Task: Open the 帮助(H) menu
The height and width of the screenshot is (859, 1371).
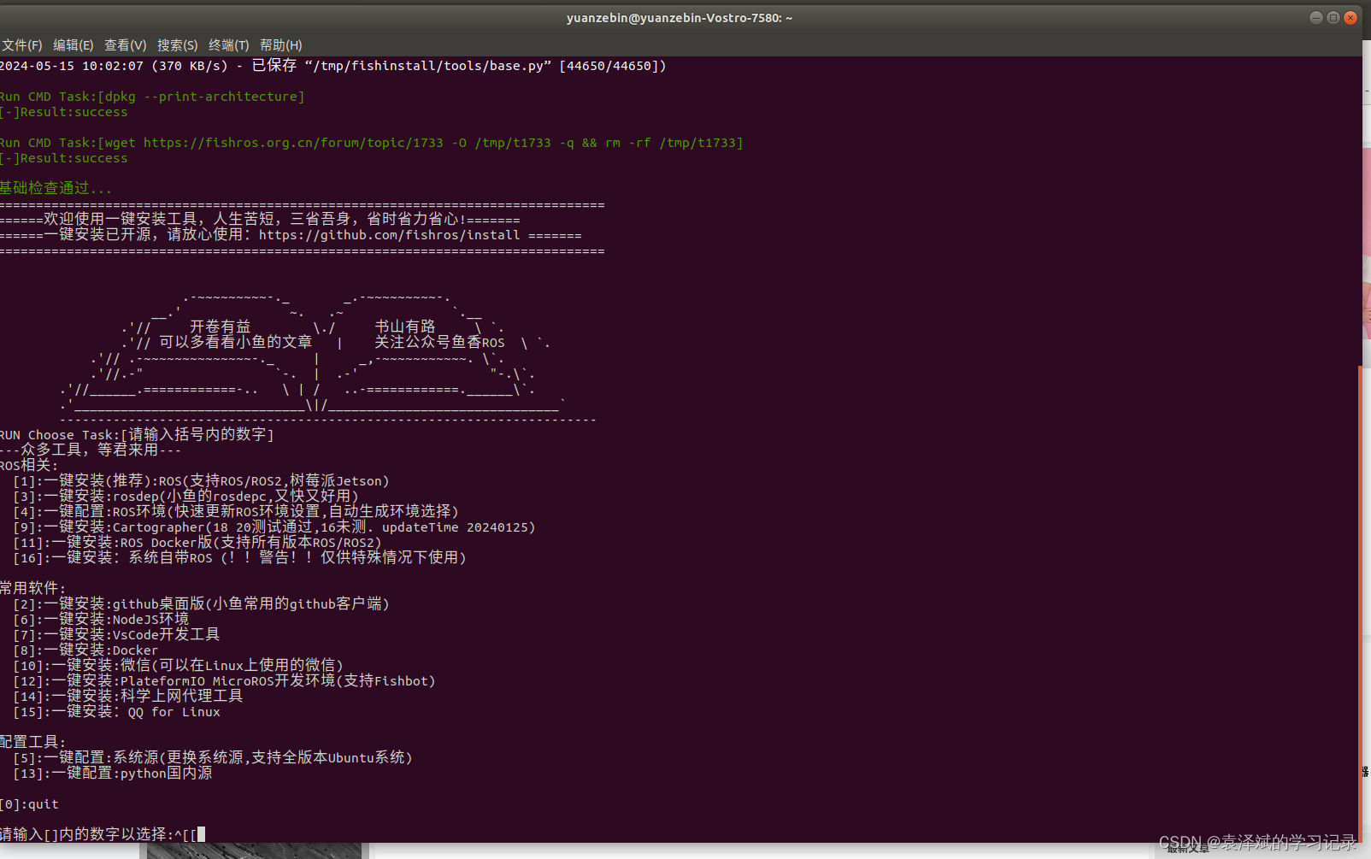Action: (281, 45)
